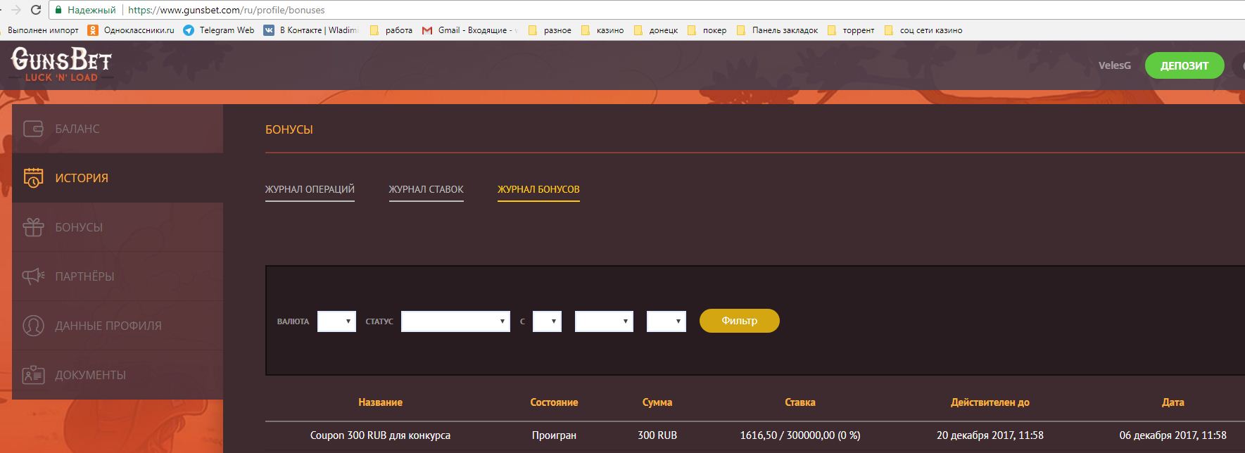Click the Бонусы gift icon in sidebar
1245x453 pixels.
coord(33,227)
